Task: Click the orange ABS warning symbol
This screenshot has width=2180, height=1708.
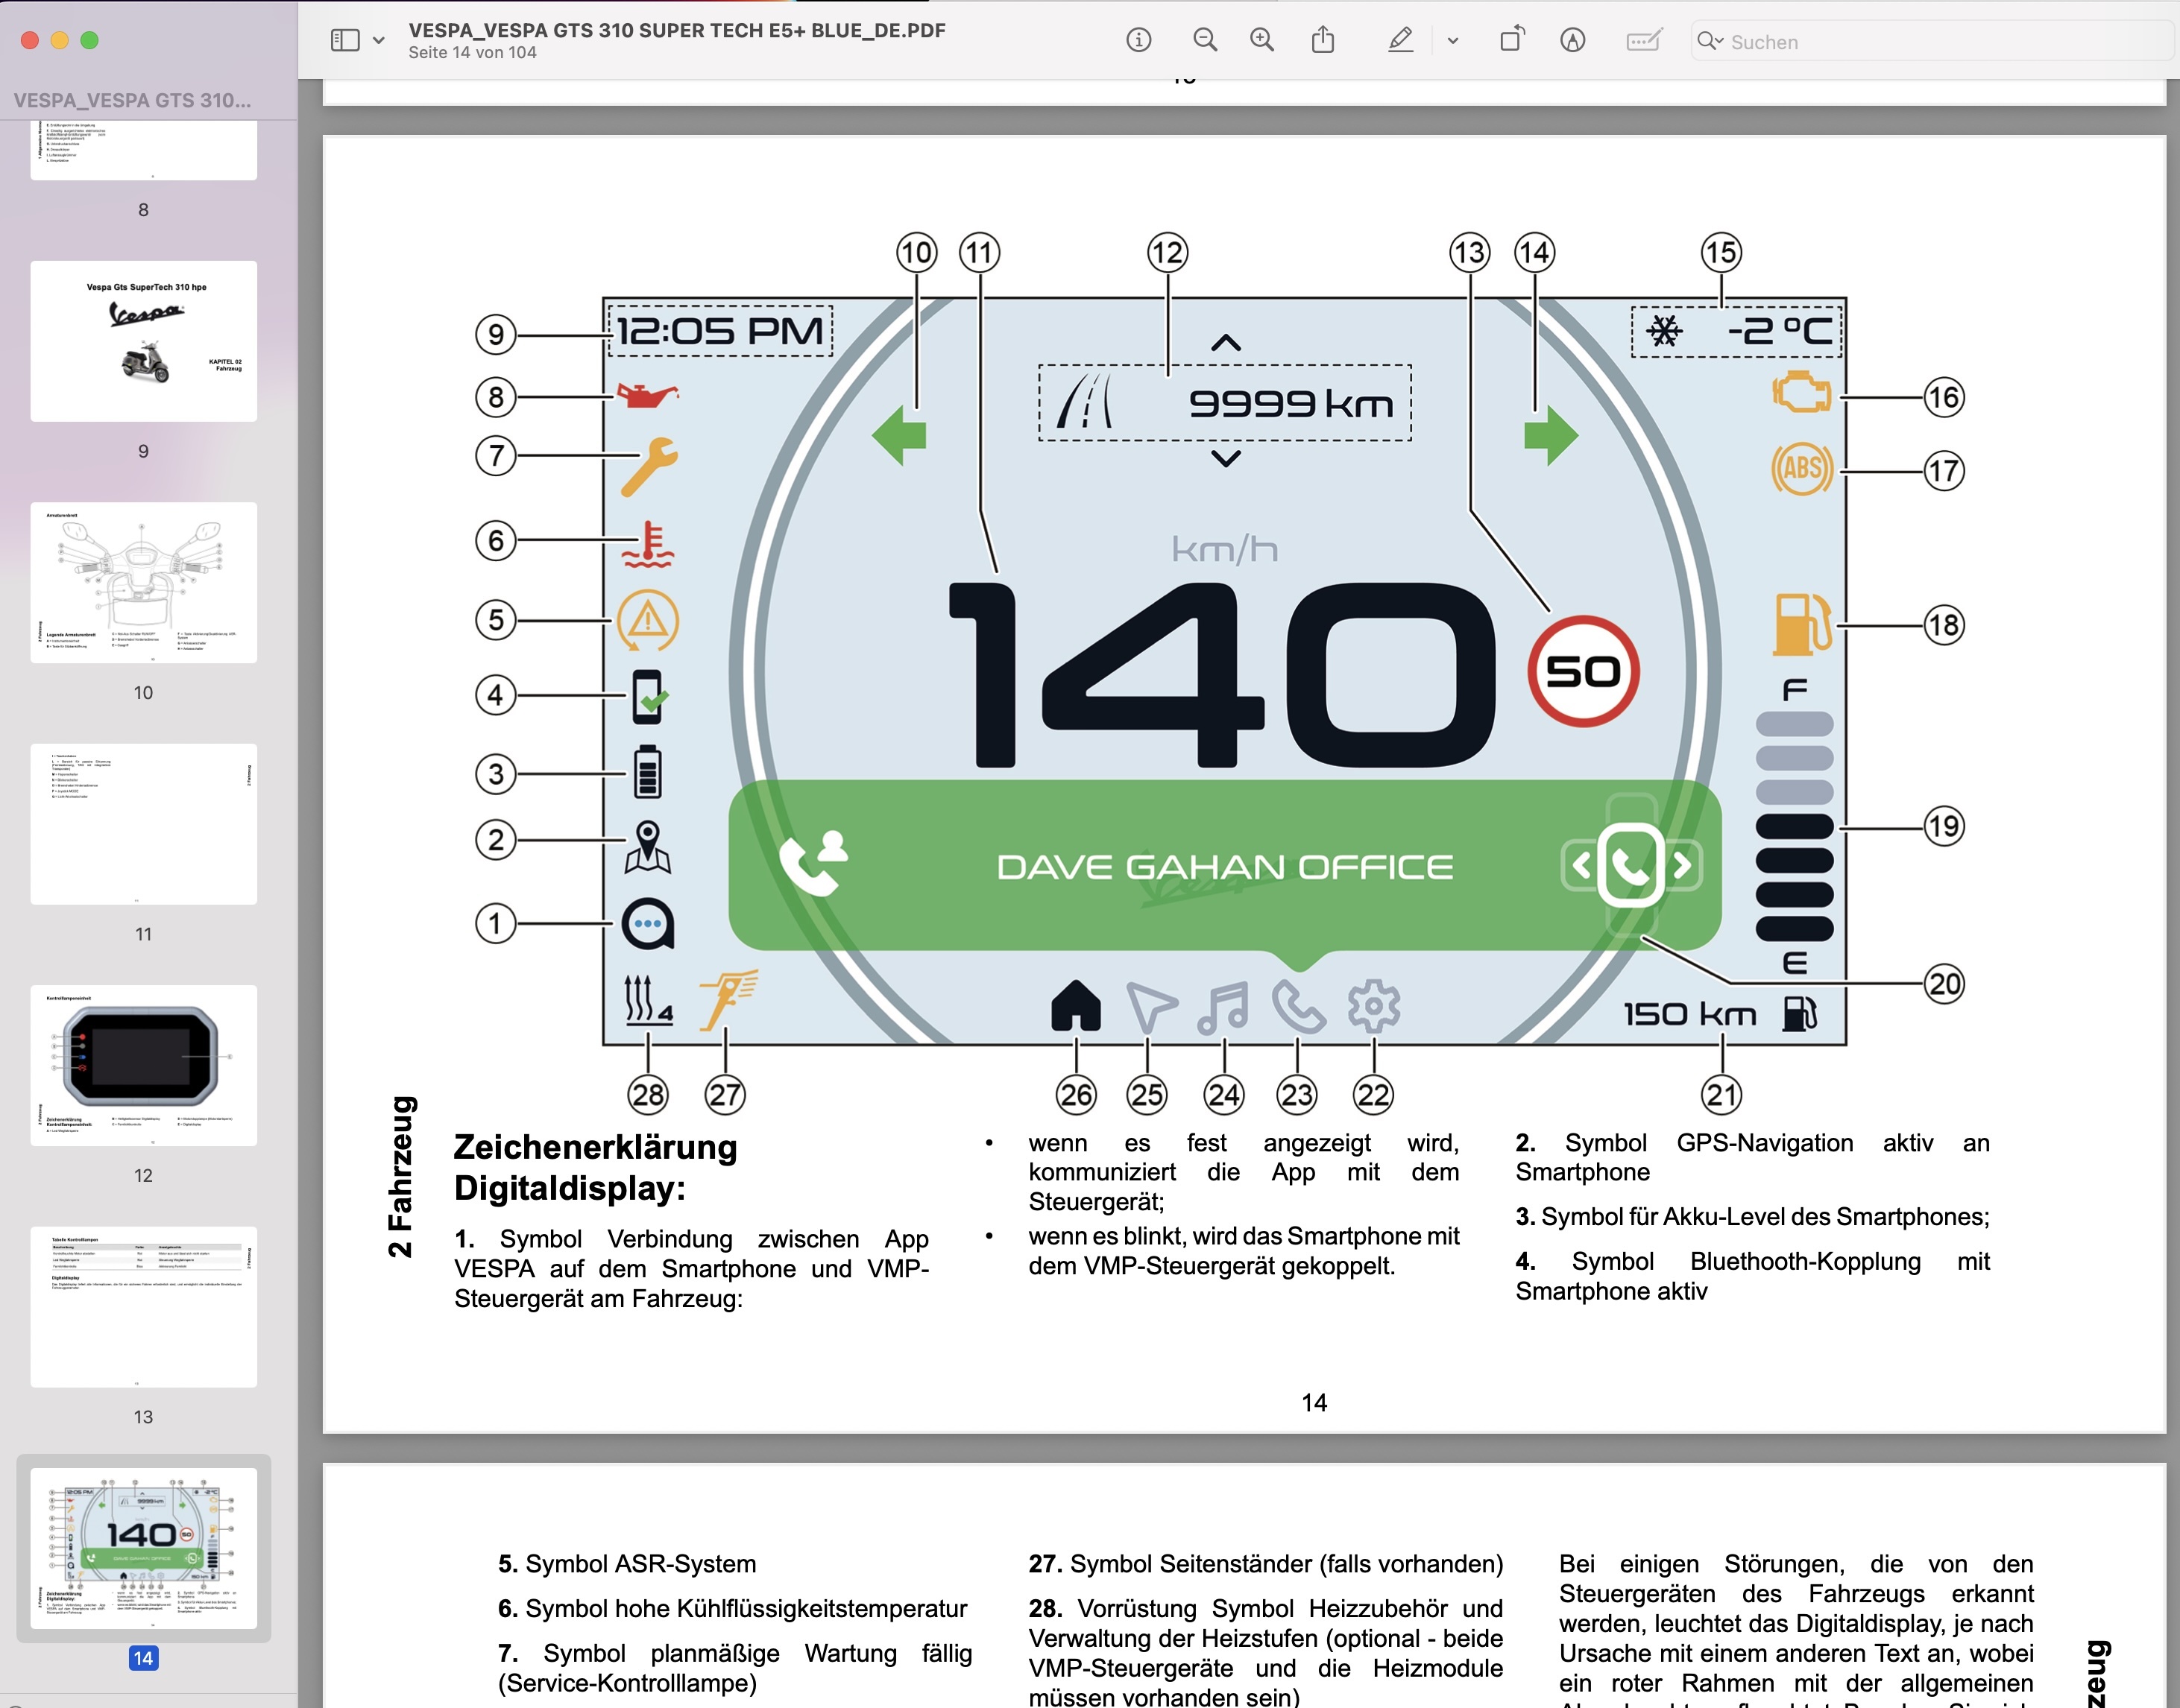Action: coord(1802,468)
